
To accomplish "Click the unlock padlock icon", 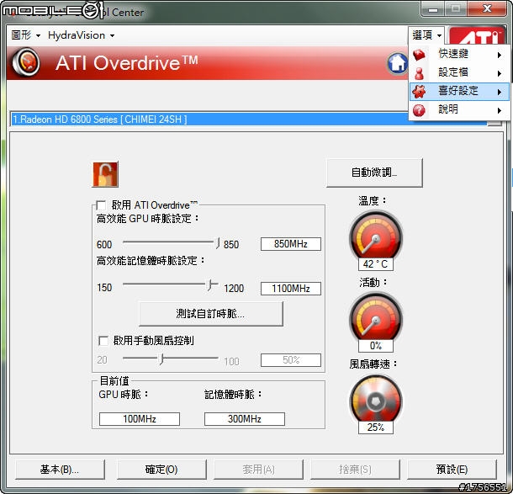I will (105, 174).
